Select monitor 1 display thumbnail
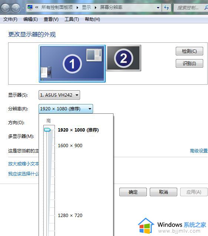 coord(72,64)
